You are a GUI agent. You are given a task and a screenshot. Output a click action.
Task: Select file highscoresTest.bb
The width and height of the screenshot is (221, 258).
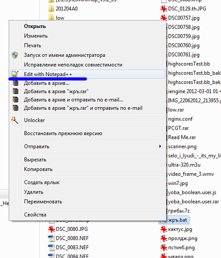(x=189, y=64)
